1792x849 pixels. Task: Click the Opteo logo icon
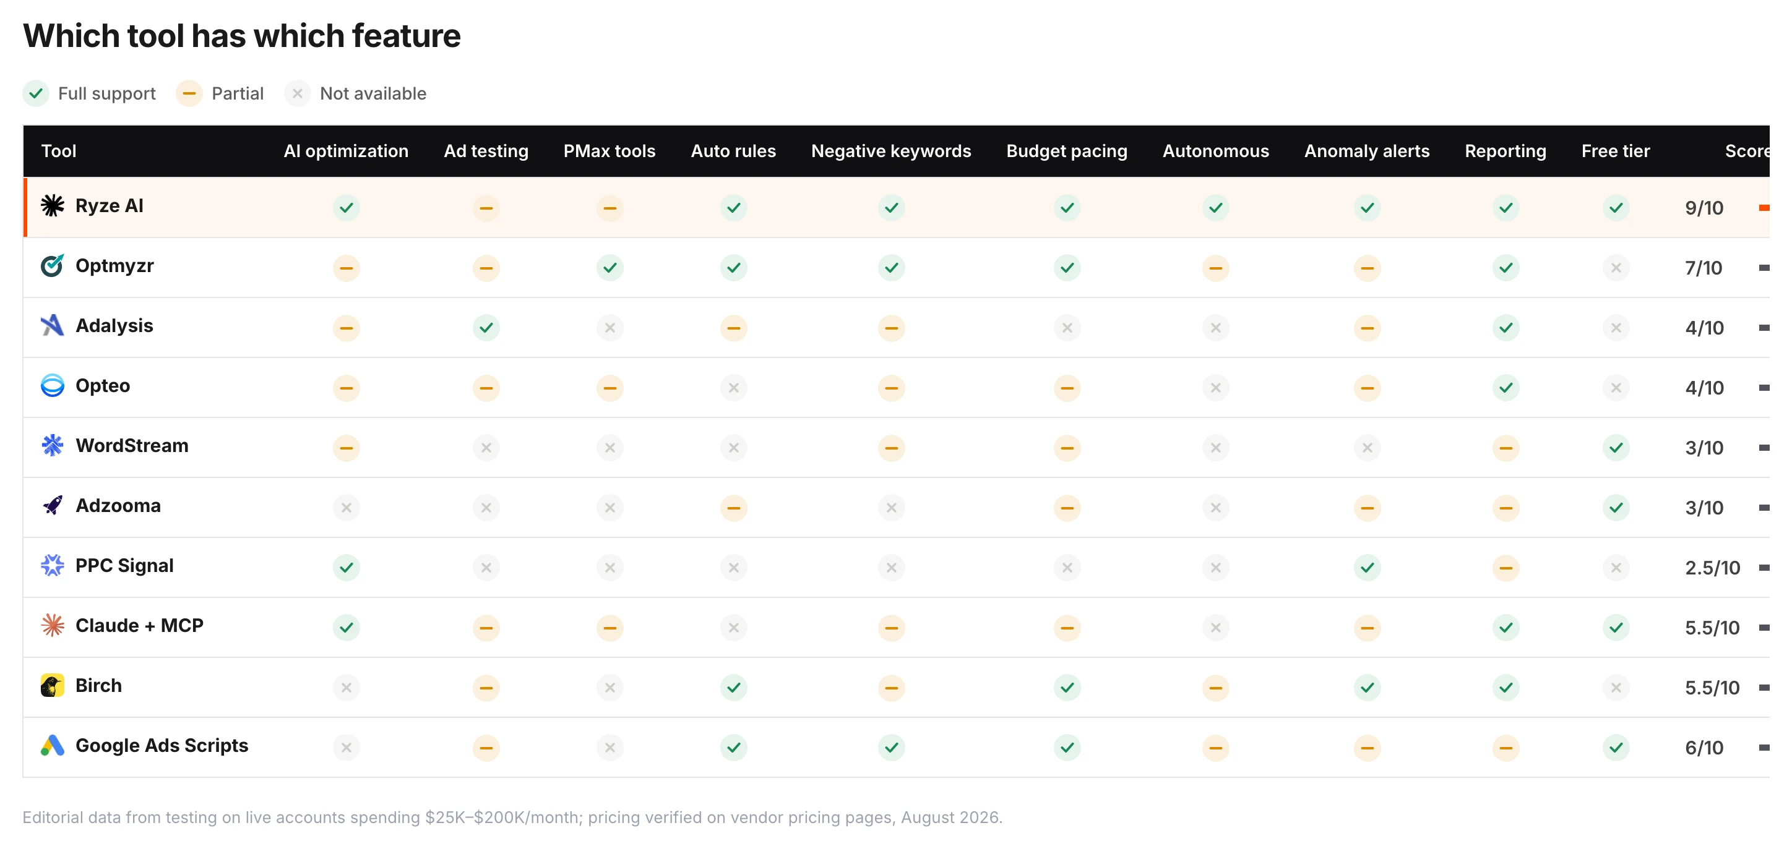52,385
